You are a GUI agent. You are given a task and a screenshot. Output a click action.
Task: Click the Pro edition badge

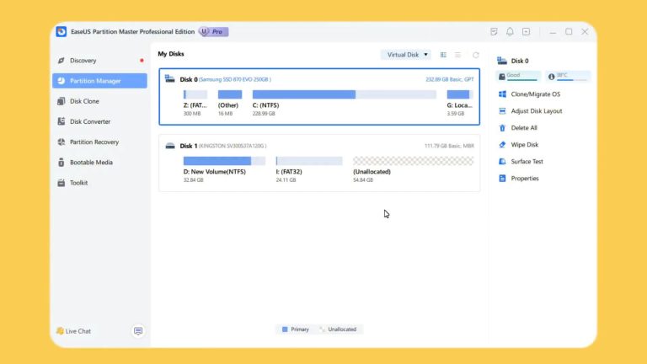point(214,32)
